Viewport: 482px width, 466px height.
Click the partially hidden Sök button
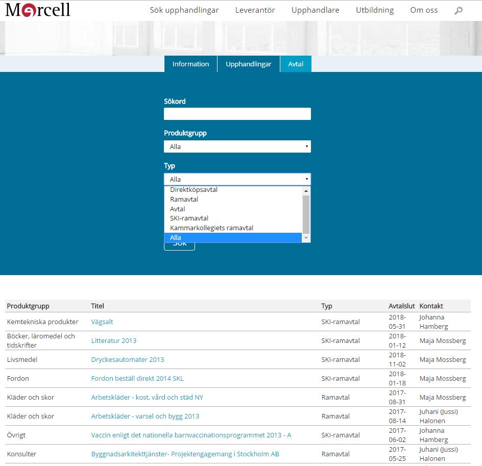coord(179,247)
